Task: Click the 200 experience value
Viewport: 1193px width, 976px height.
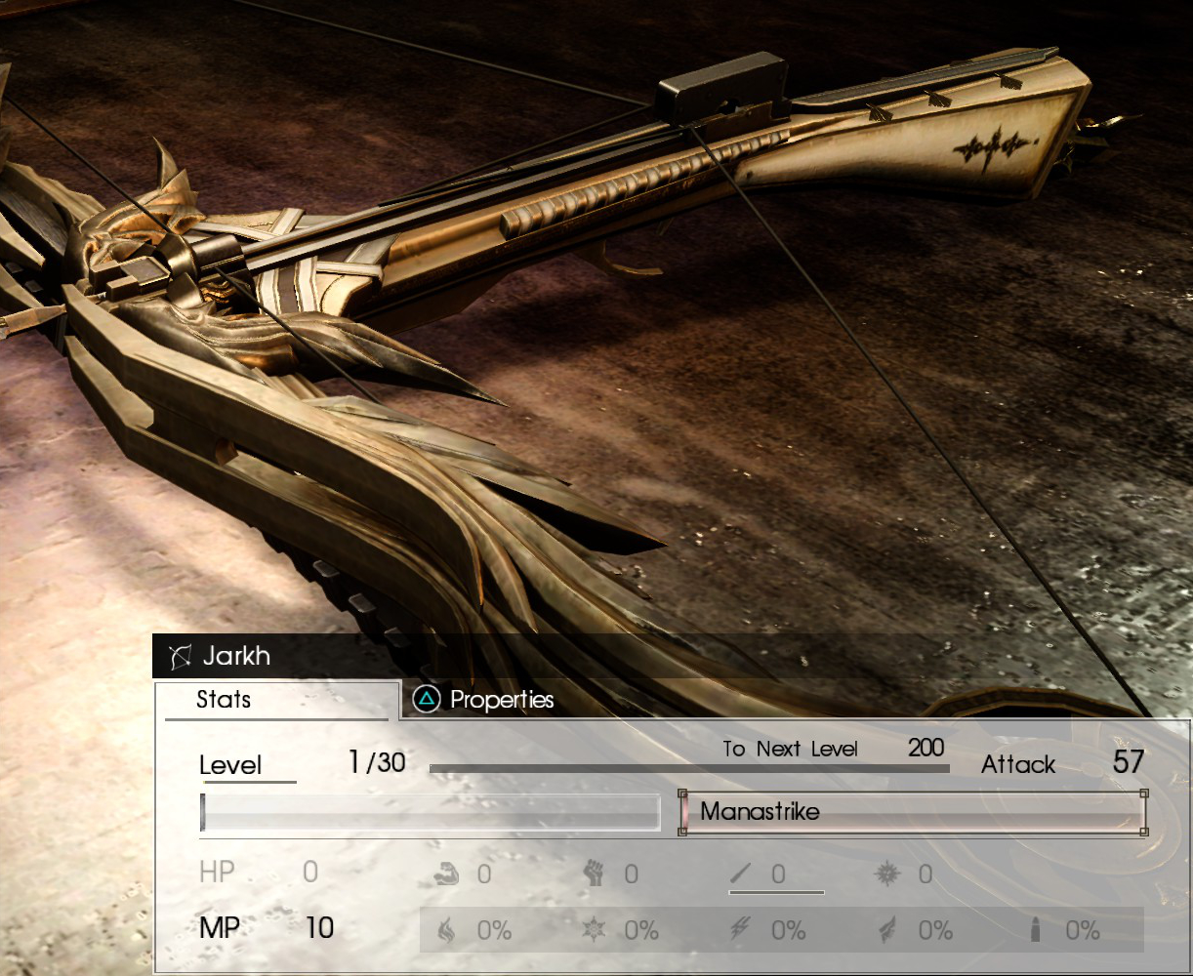Action: (926, 748)
